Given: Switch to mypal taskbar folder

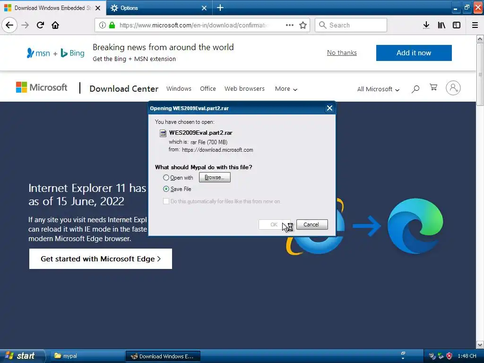Looking at the screenshot, I should point(86,356).
